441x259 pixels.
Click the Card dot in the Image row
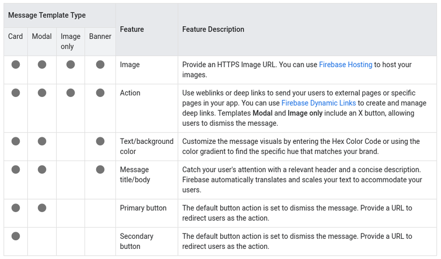(16, 64)
